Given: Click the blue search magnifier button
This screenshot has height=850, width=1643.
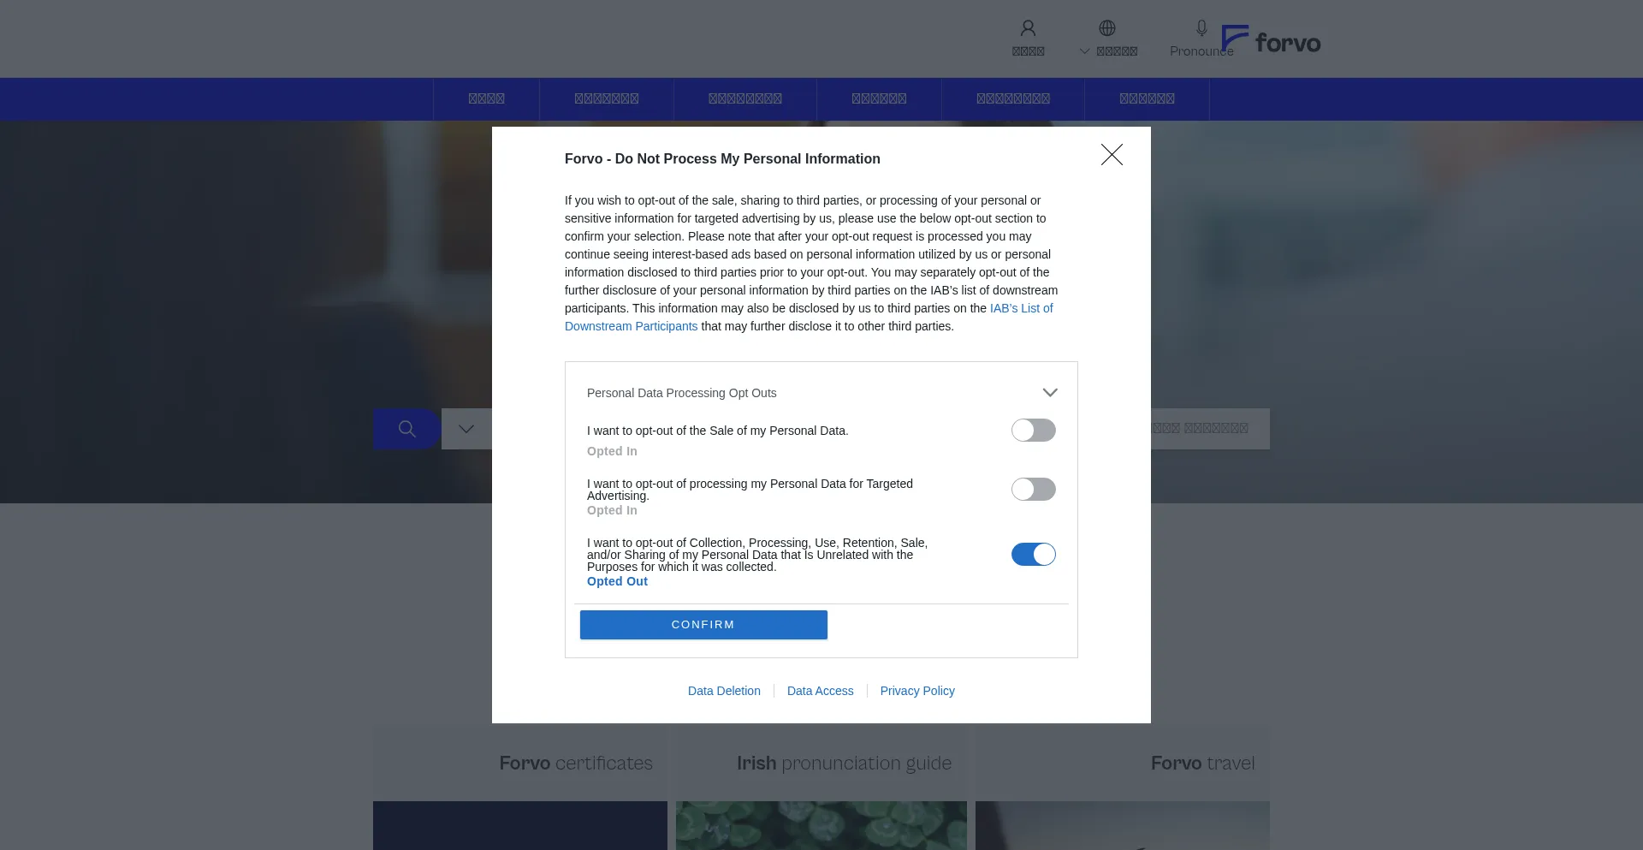Looking at the screenshot, I should [x=407, y=429].
